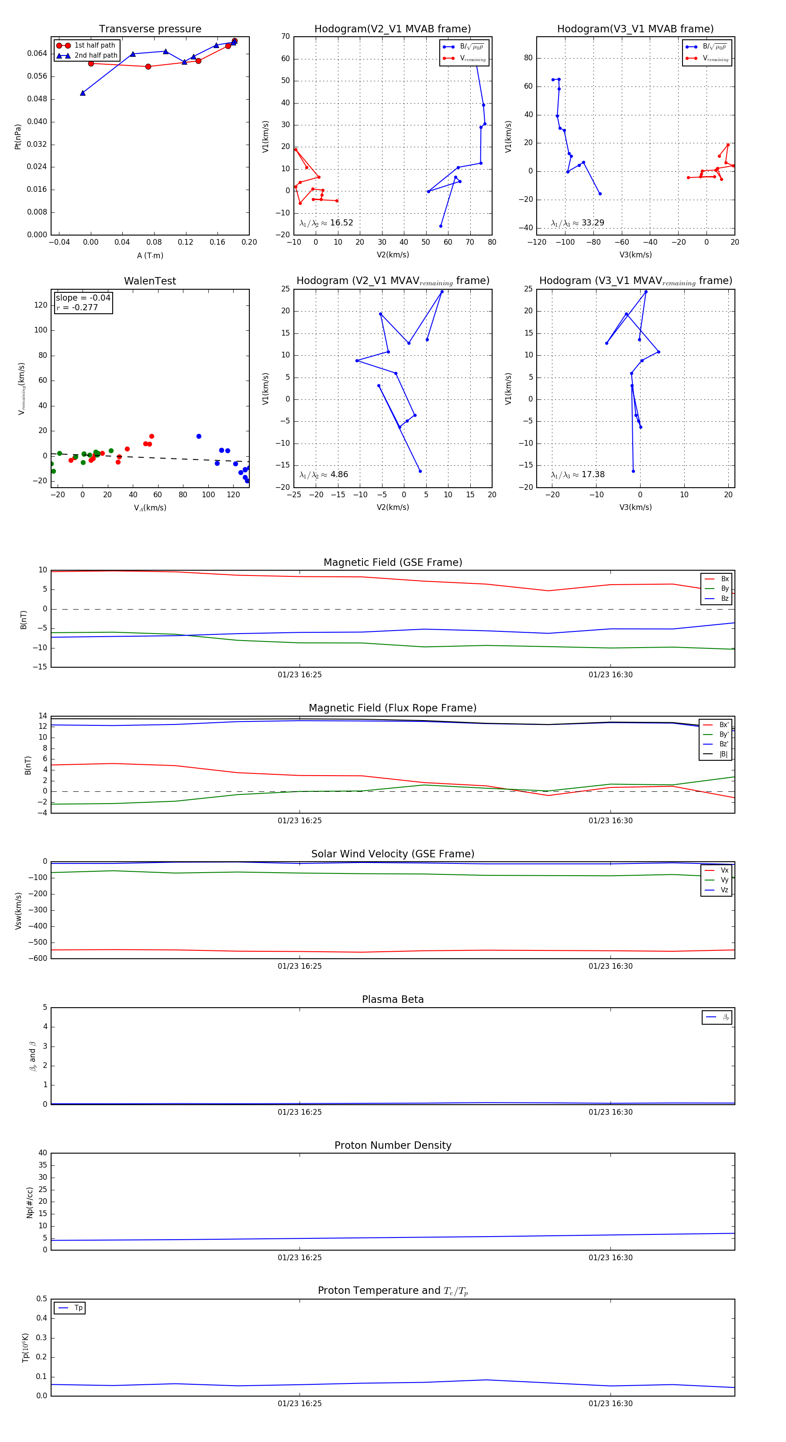Click 'Vy' in solar wind legend
The image size is (786, 1442).
point(717,880)
